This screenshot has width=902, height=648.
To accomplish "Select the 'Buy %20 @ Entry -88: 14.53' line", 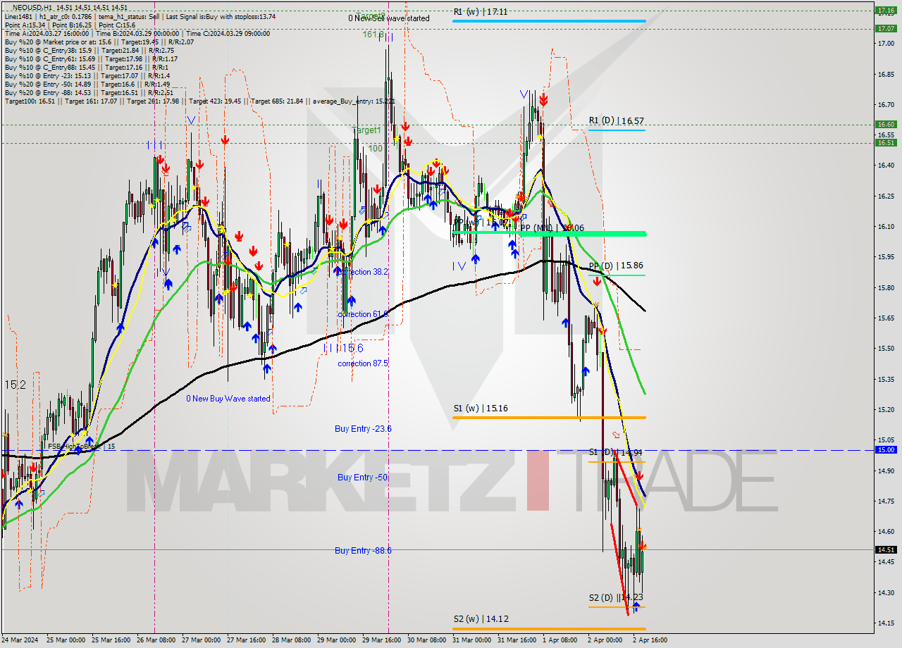I will pyautogui.click(x=89, y=92).
